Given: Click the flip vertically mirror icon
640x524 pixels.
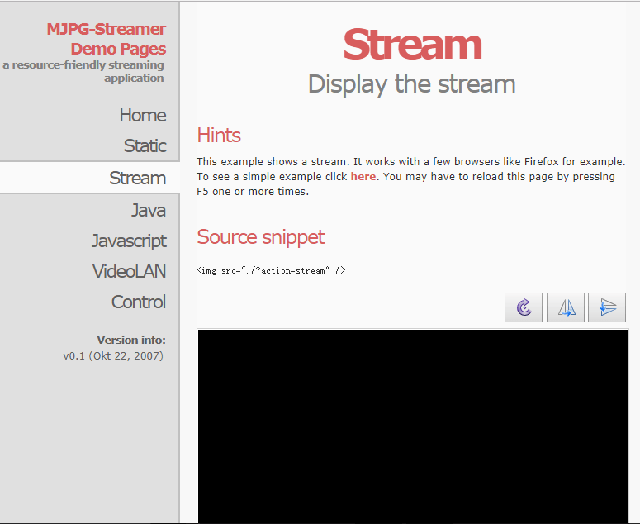Looking at the screenshot, I should click(x=607, y=307).
